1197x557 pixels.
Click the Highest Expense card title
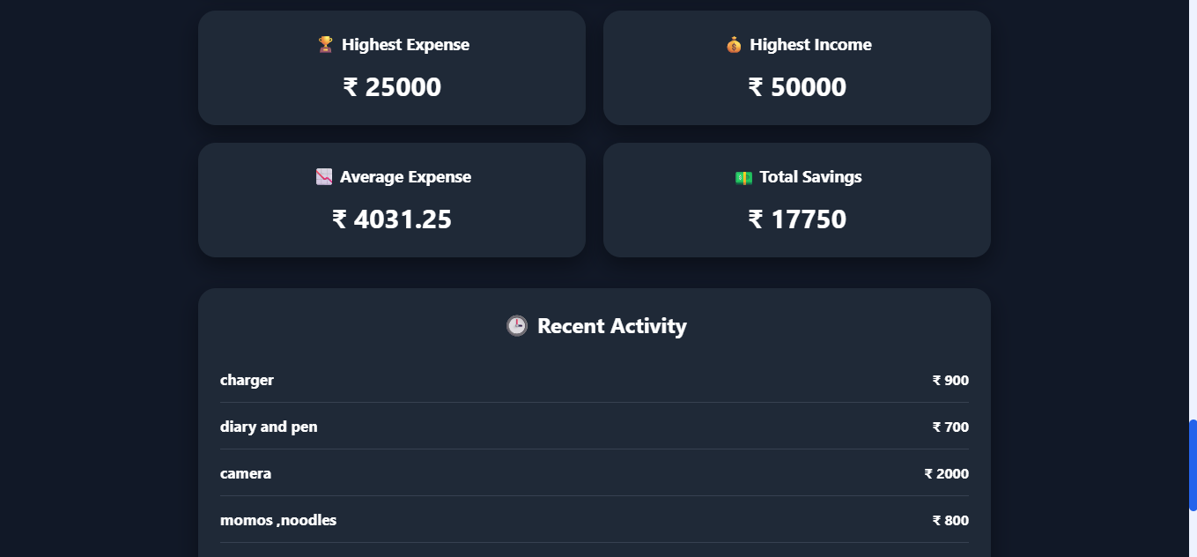[406, 45]
